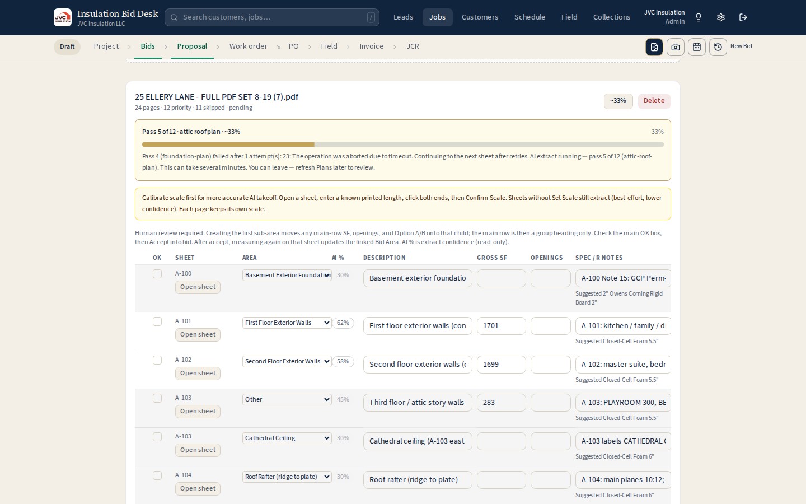Click the camera icon button
The image size is (806, 504).
point(676,47)
